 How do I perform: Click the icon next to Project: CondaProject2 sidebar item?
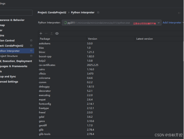(31, 46)
